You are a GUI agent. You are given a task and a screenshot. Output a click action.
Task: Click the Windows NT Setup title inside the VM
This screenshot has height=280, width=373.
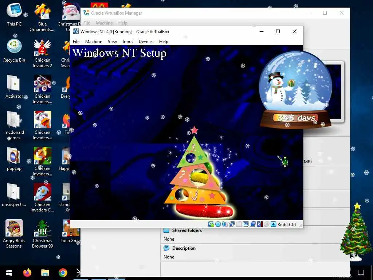pos(119,53)
